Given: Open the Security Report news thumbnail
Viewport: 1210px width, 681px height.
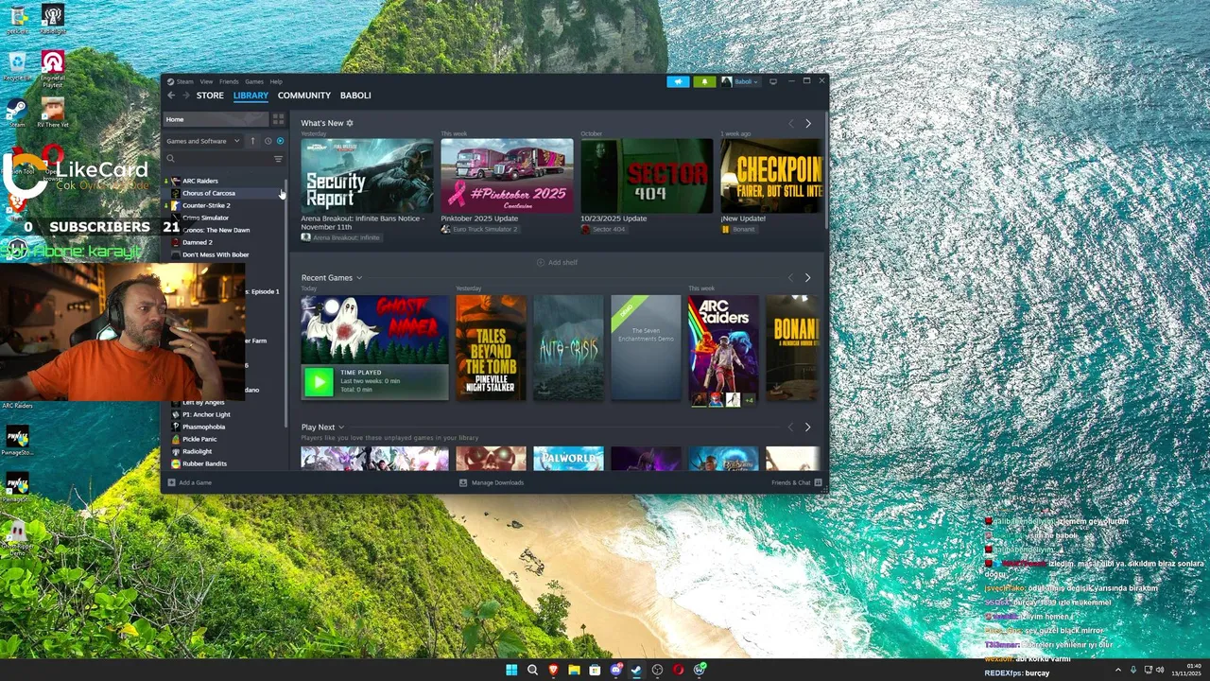Looking at the screenshot, I should 367,176.
